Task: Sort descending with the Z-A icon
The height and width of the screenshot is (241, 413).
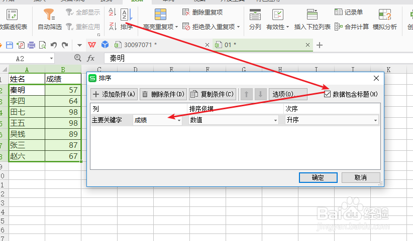Action: (113, 26)
